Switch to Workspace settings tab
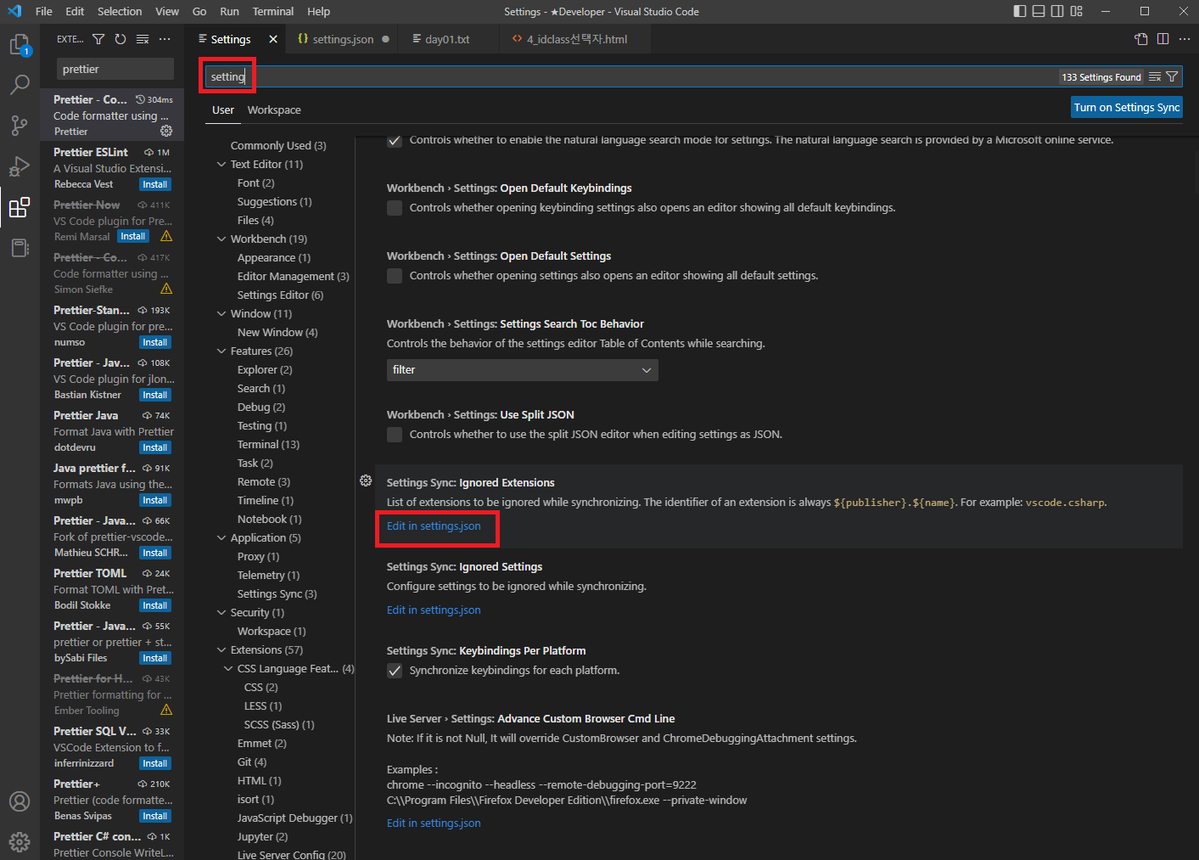This screenshot has height=860, width=1199. (x=274, y=110)
